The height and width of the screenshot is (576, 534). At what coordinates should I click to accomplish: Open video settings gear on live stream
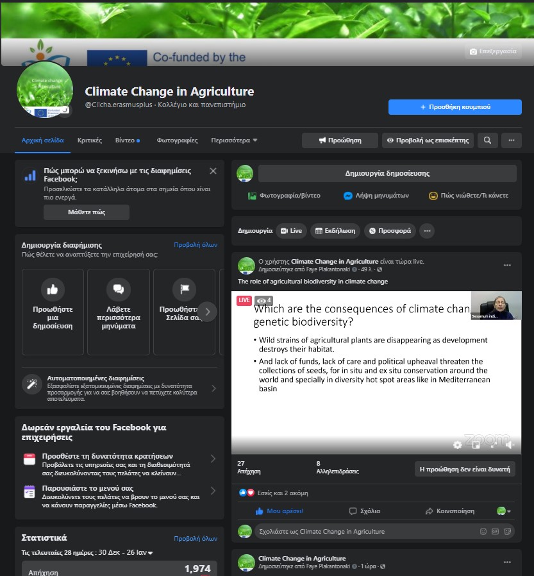(457, 445)
